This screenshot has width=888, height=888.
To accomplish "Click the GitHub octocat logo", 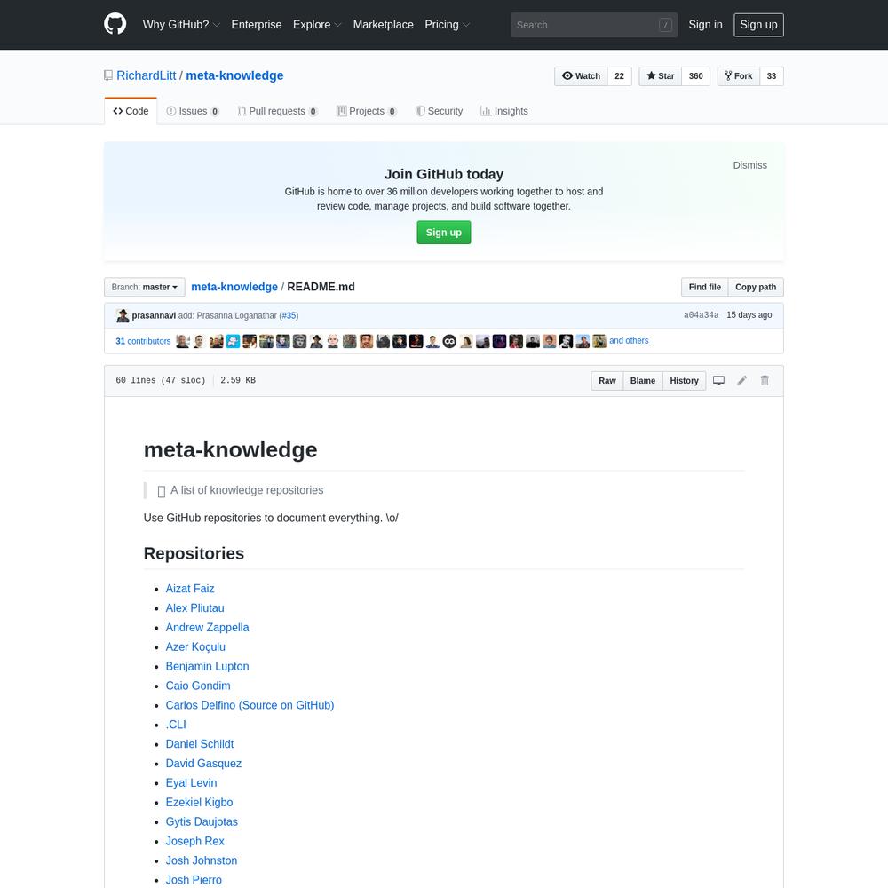I will (115, 24).
